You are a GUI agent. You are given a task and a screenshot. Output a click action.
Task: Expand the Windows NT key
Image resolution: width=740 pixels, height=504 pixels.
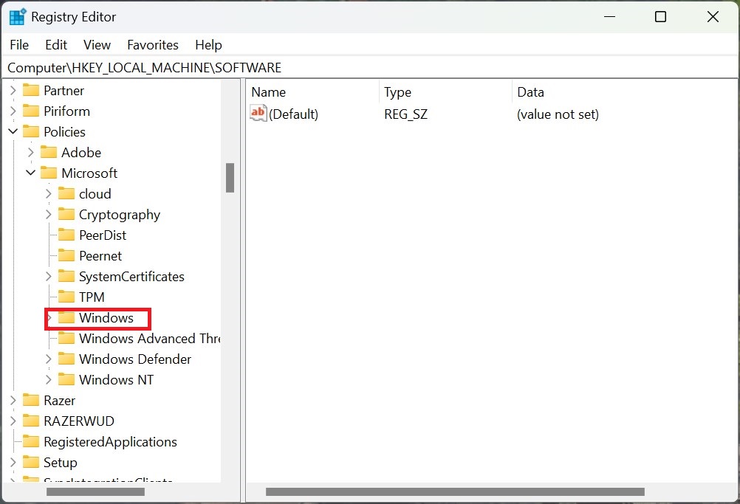click(x=49, y=379)
